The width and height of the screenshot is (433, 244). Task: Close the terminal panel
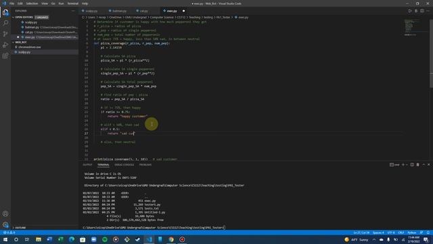click(429, 165)
